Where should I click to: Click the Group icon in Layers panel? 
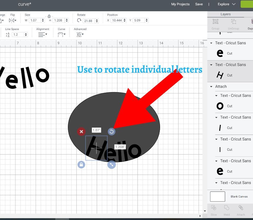(x=215, y=21)
